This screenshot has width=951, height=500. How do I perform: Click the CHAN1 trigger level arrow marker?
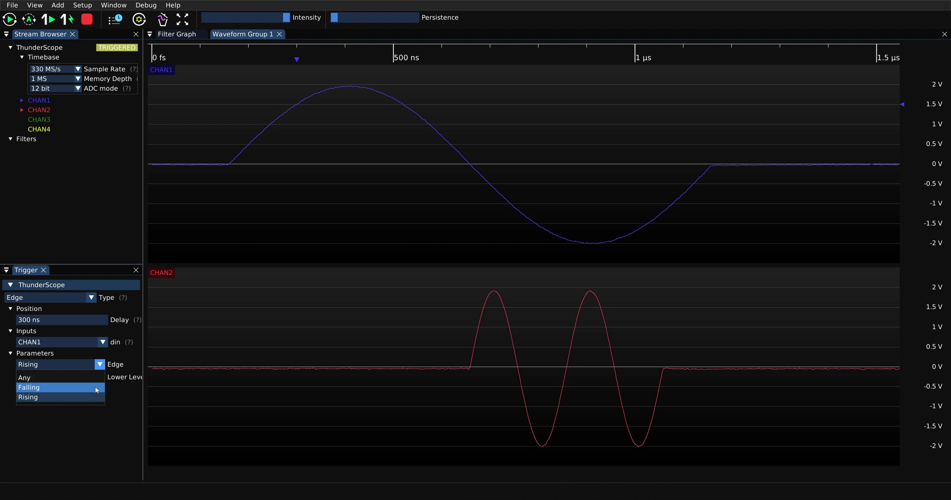click(x=902, y=104)
